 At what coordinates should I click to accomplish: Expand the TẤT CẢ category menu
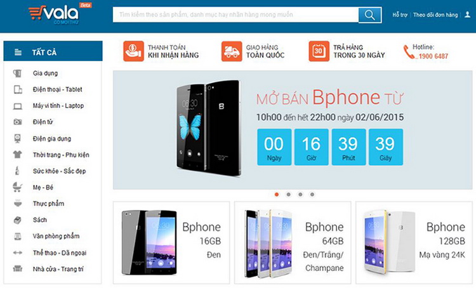53,51
